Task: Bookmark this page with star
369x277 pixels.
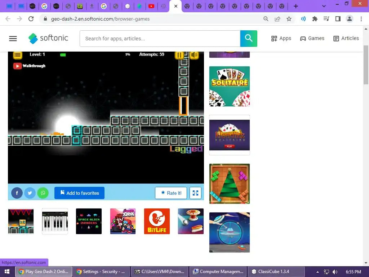Action: pos(289,19)
